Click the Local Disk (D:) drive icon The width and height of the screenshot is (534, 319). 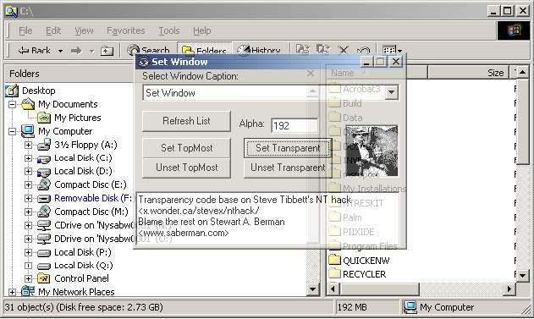[x=44, y=172]
